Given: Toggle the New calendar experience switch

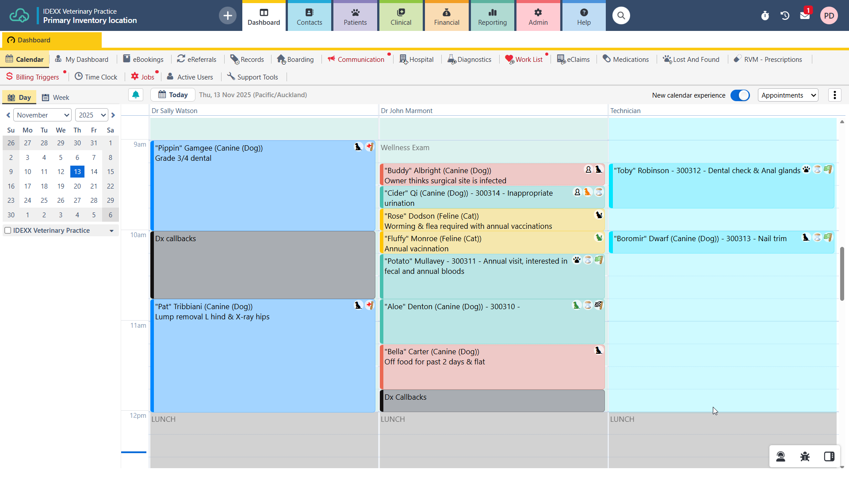Looking at the screenshot, I should (x=740, y=95).
